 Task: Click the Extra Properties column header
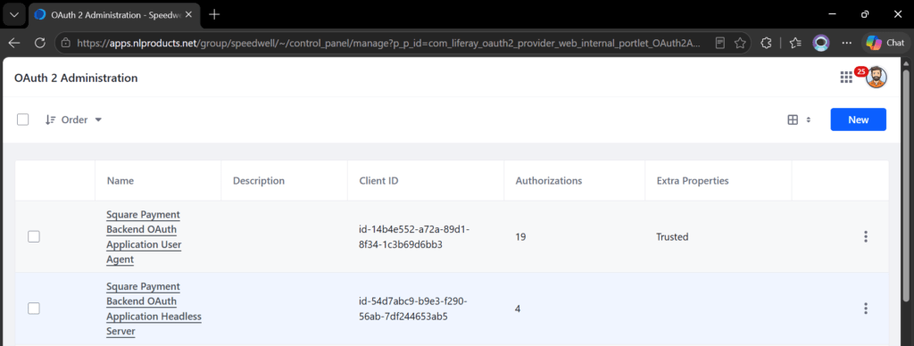click(693, 180)
